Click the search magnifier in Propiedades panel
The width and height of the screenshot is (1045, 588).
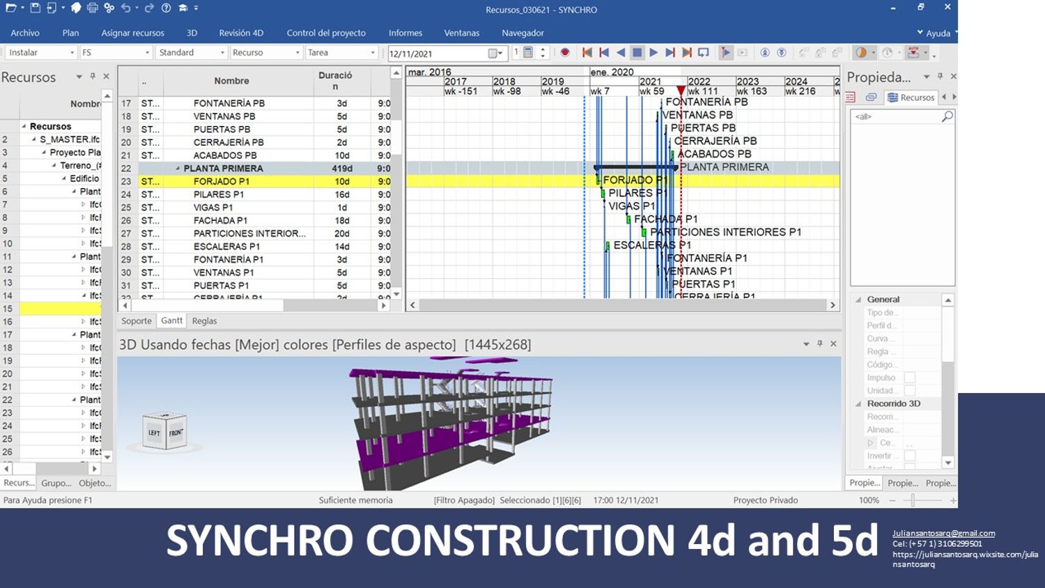(947, 117)
